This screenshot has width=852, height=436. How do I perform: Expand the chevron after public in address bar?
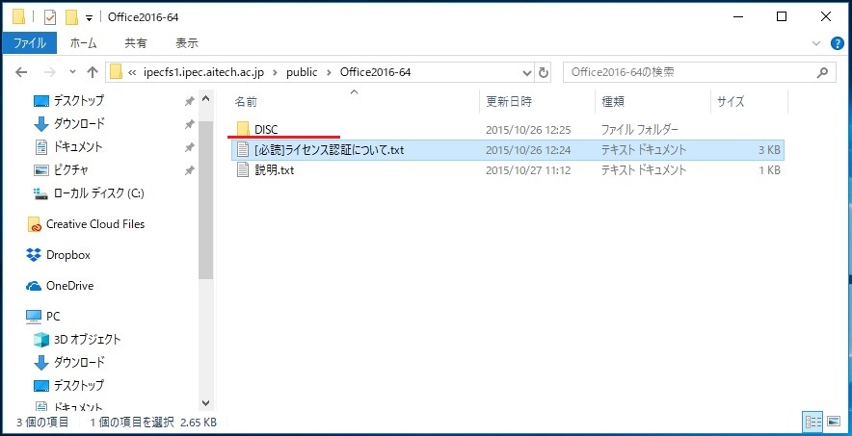coord(329,72)
